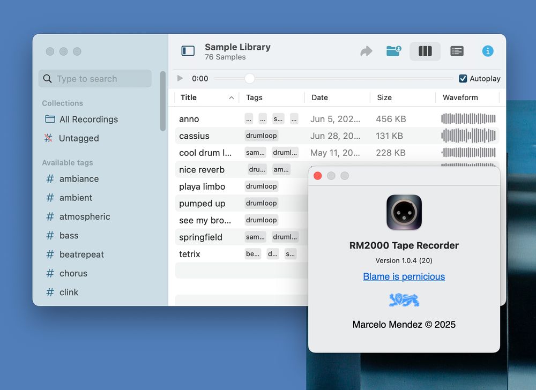Click the Untagged crossed hash icon
Screen dimensions: 536x390
(x=49, y=138)
